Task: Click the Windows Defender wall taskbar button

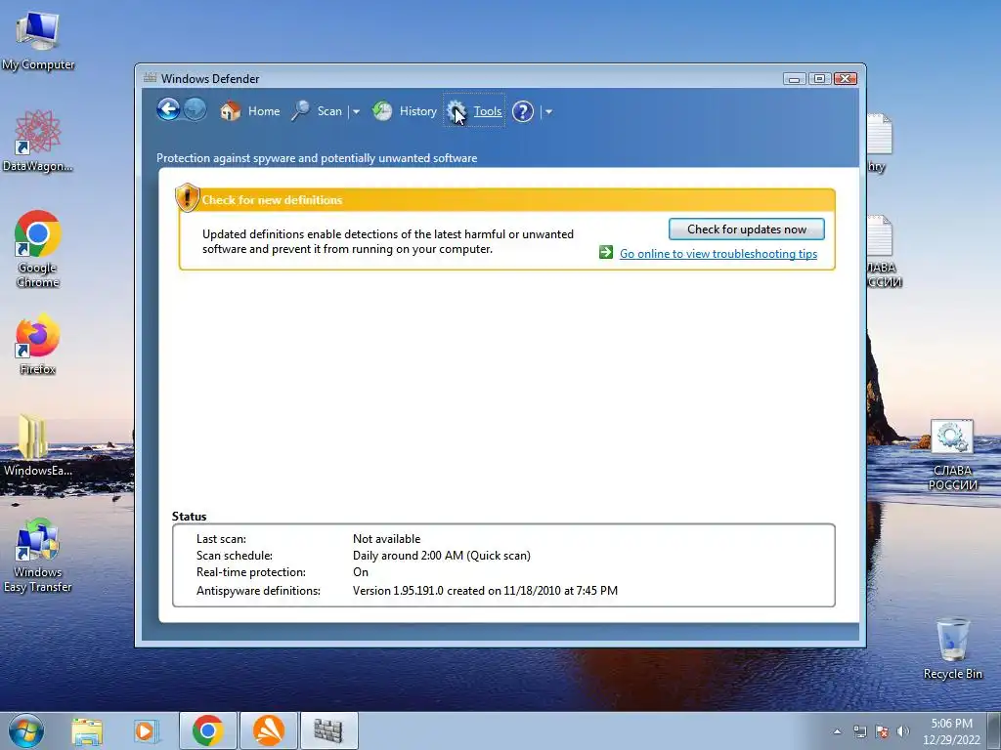Action: pos(328,730)
